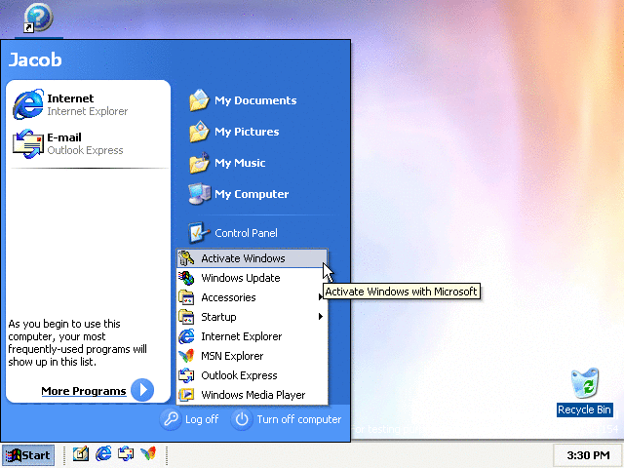Image resolution: width=624 pixels, height=468 pixels.
Task: Click the Log off text button
Action: [202, 419]
